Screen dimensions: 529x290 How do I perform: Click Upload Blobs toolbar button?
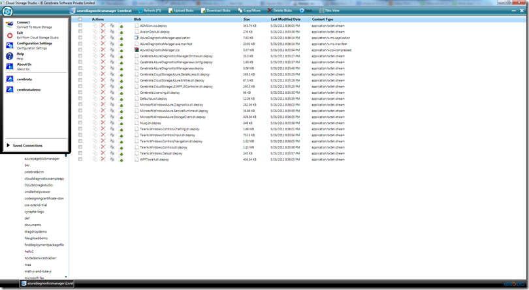[181, 10]
